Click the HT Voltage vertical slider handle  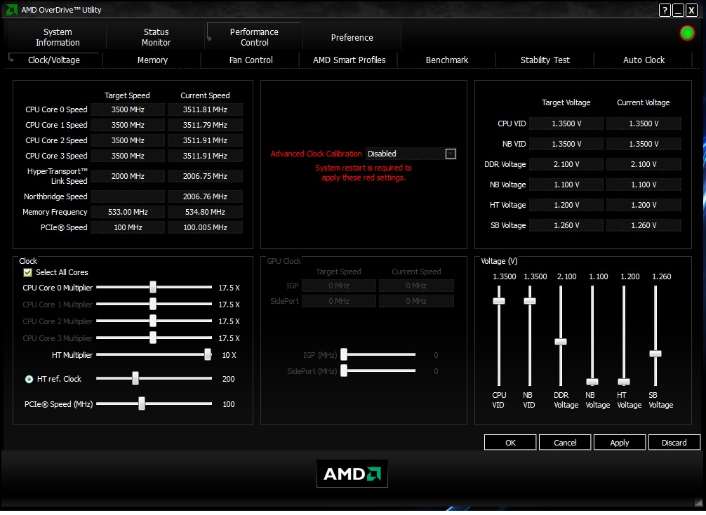point(624,382)
